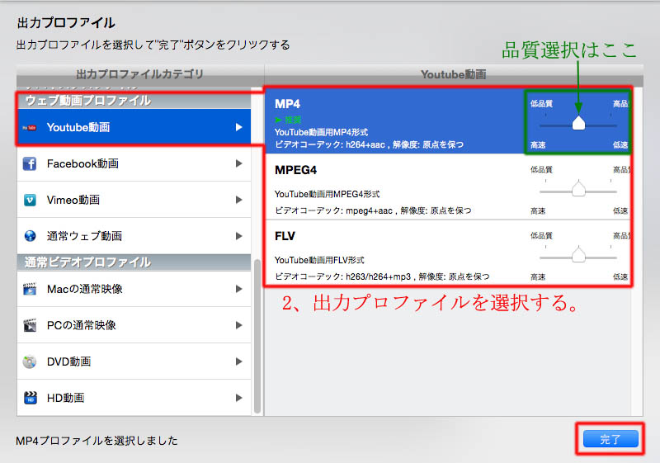Choose the MPEG4 output profile
This screenshot has height=463, width=660.
point(448,187)
